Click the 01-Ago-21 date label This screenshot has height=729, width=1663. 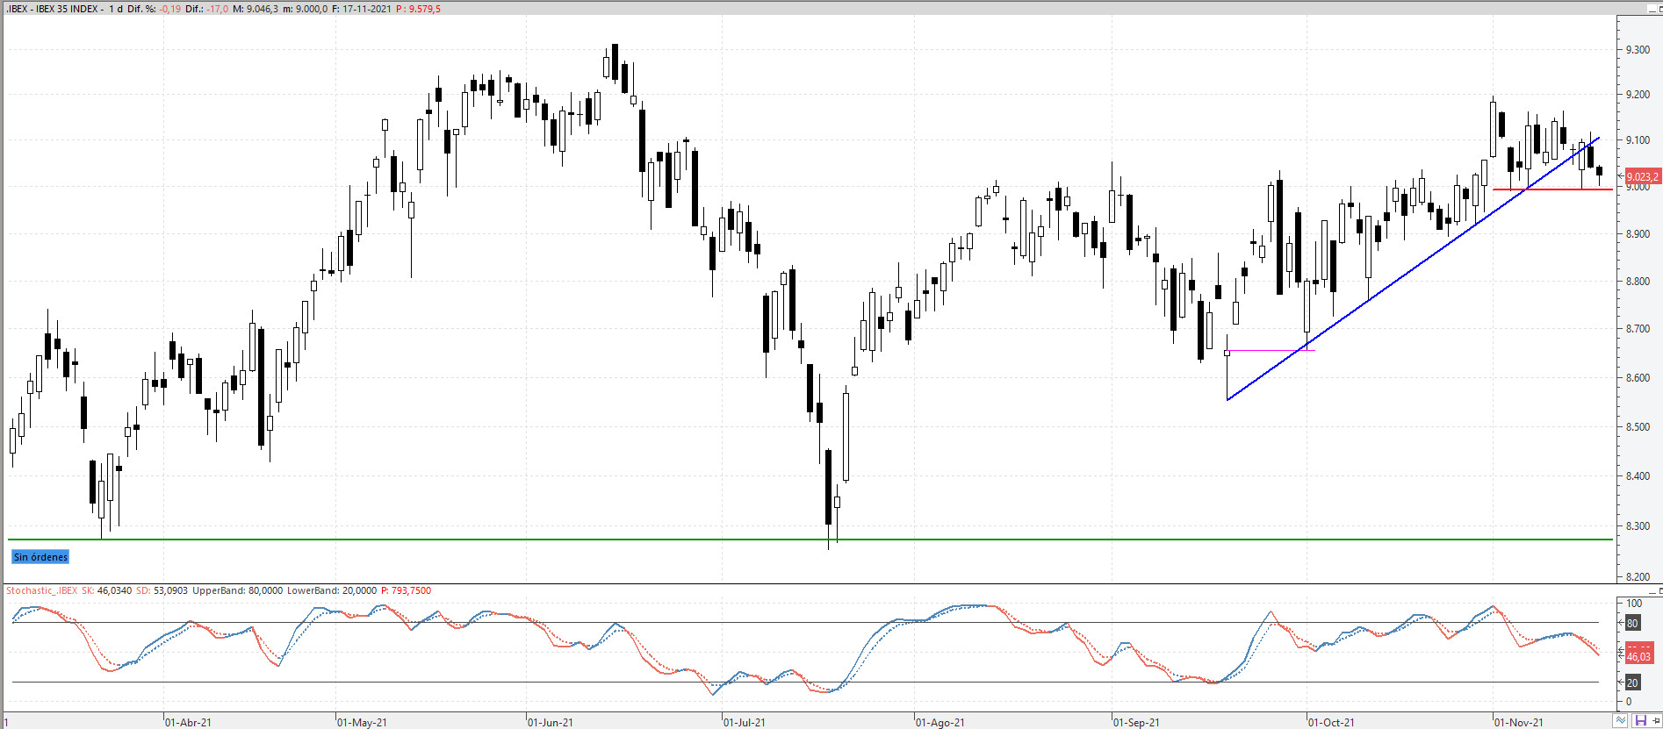940,723
